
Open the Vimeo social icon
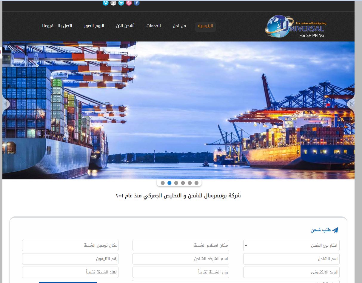(x=106, y=3)
